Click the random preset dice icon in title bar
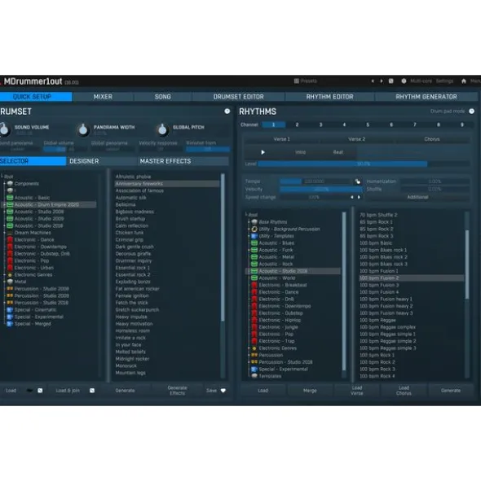The image size is (481, 481). click(391, 81)
